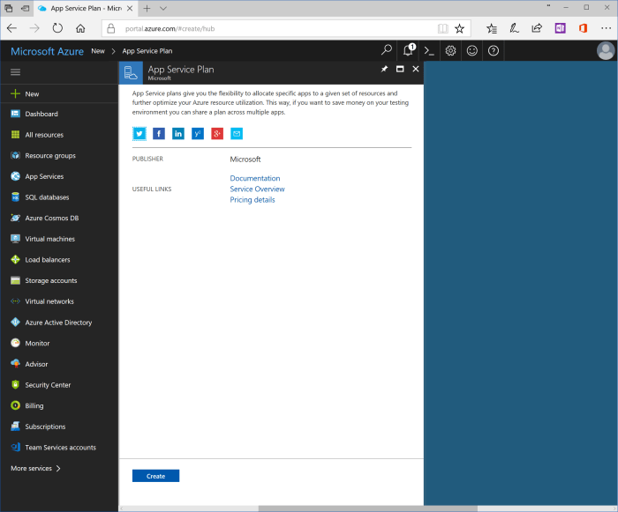
Task: Share via email icon
Action: click(237, 134)
